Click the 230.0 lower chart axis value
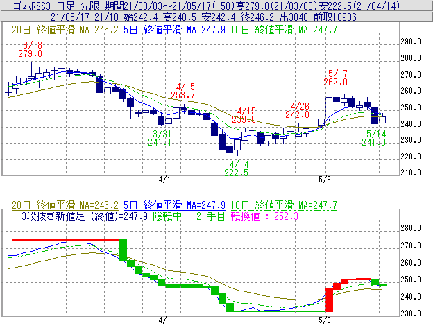 tap(411, 313)
